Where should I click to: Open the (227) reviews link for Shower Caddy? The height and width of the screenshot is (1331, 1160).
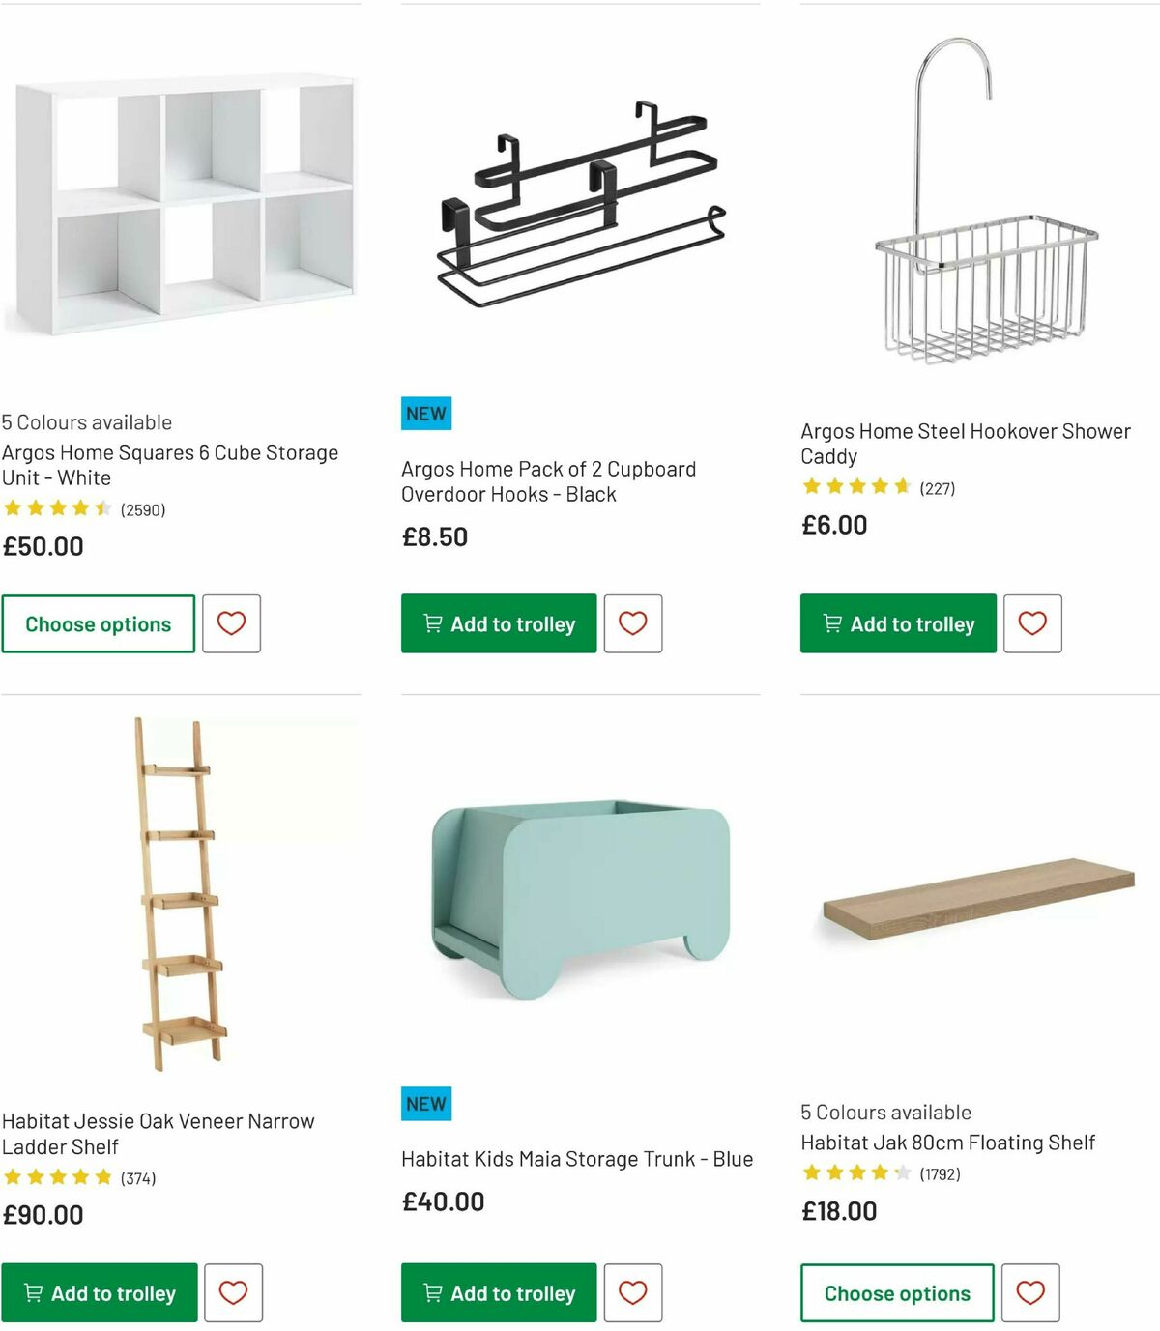pyautogui.click(x=936, y=488)
